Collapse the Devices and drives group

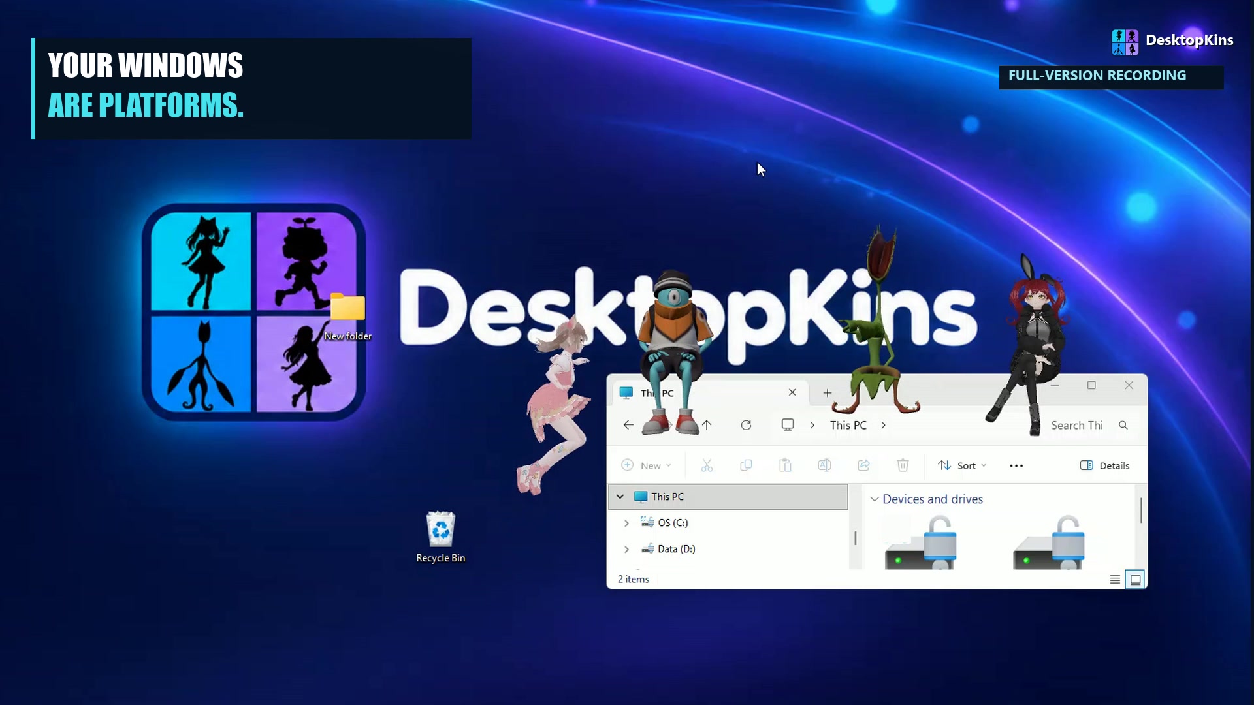(875, 499)
